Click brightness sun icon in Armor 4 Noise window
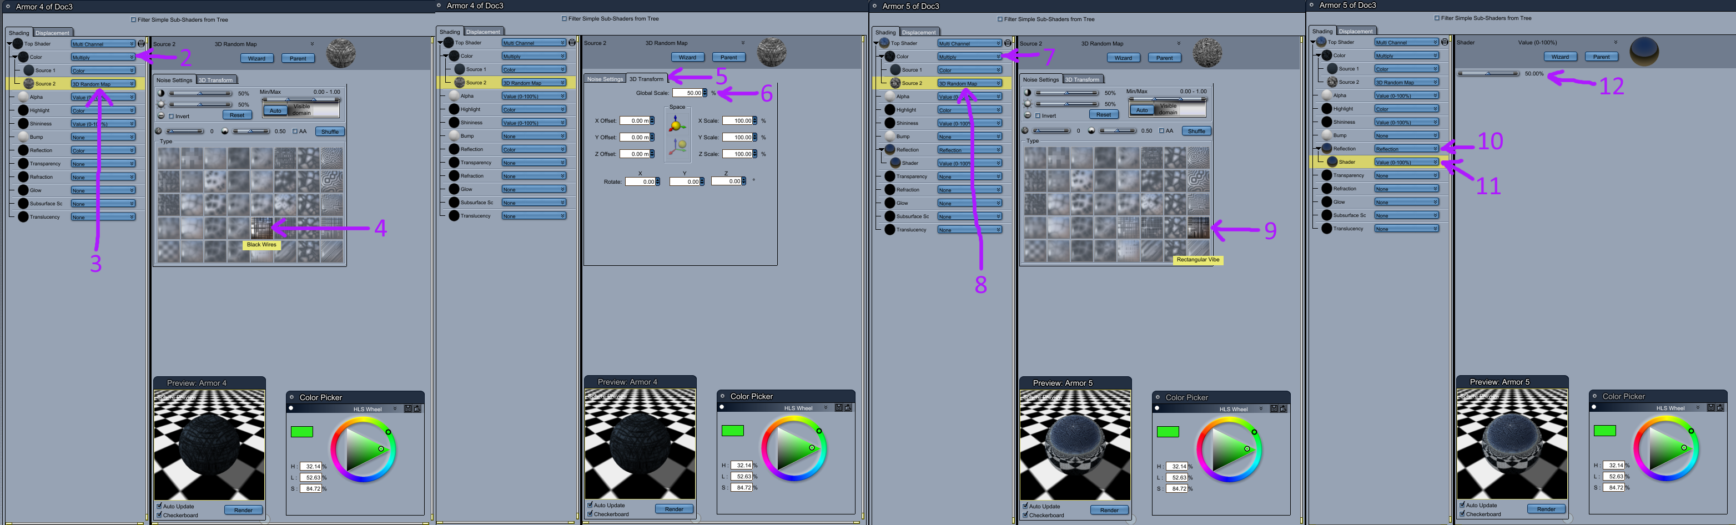Viewport: 1736px width, 525px height. [161, 104]
